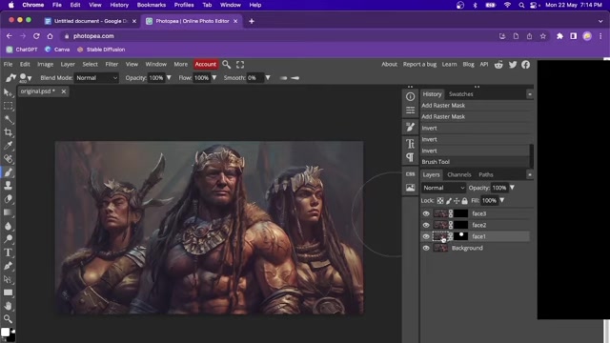Image resolution: width=610 pixels, height=343 pixels.
Task: Expand the brush Opacity dropdown arrow
Action: click(x=169, y=78)
